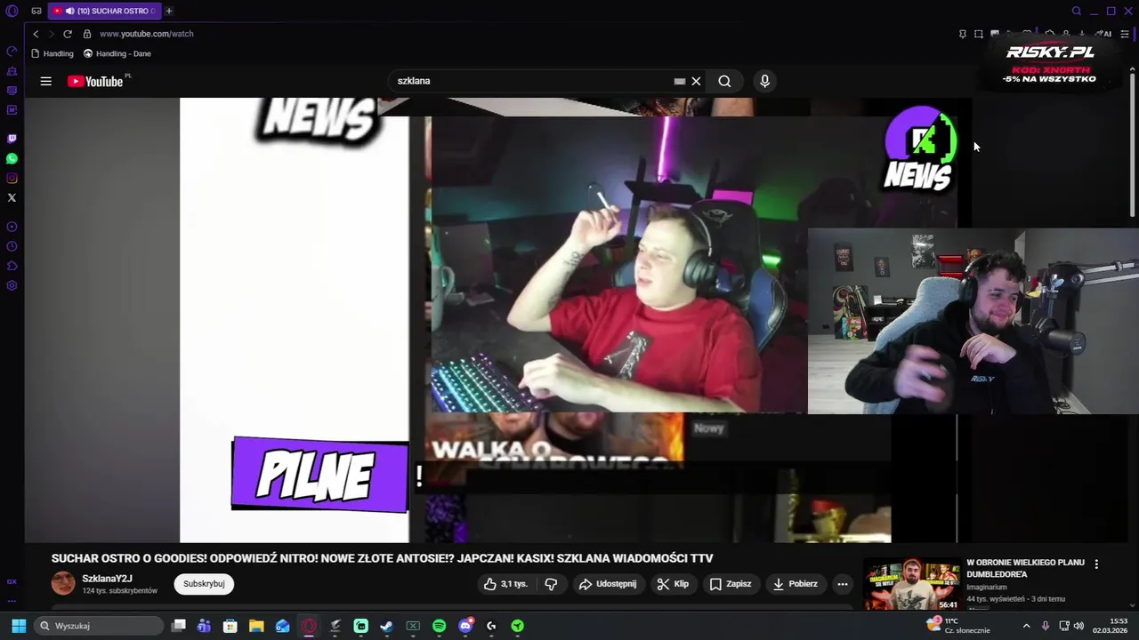
Task: Open Discord from the taskbar
Action: (464, 626)
